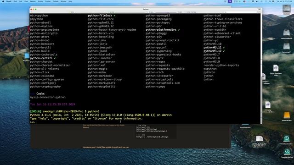Select the top hard drive icon on desktop
Viewport: 294px width, 165px height.
pyautogui.click(x=287, y=9)
